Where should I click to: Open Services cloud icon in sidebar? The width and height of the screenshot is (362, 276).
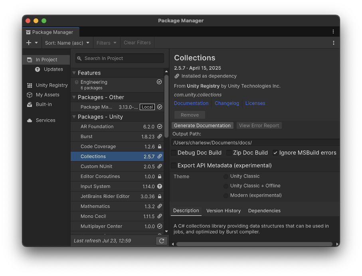pyautogui.click(x=30, y=120)
